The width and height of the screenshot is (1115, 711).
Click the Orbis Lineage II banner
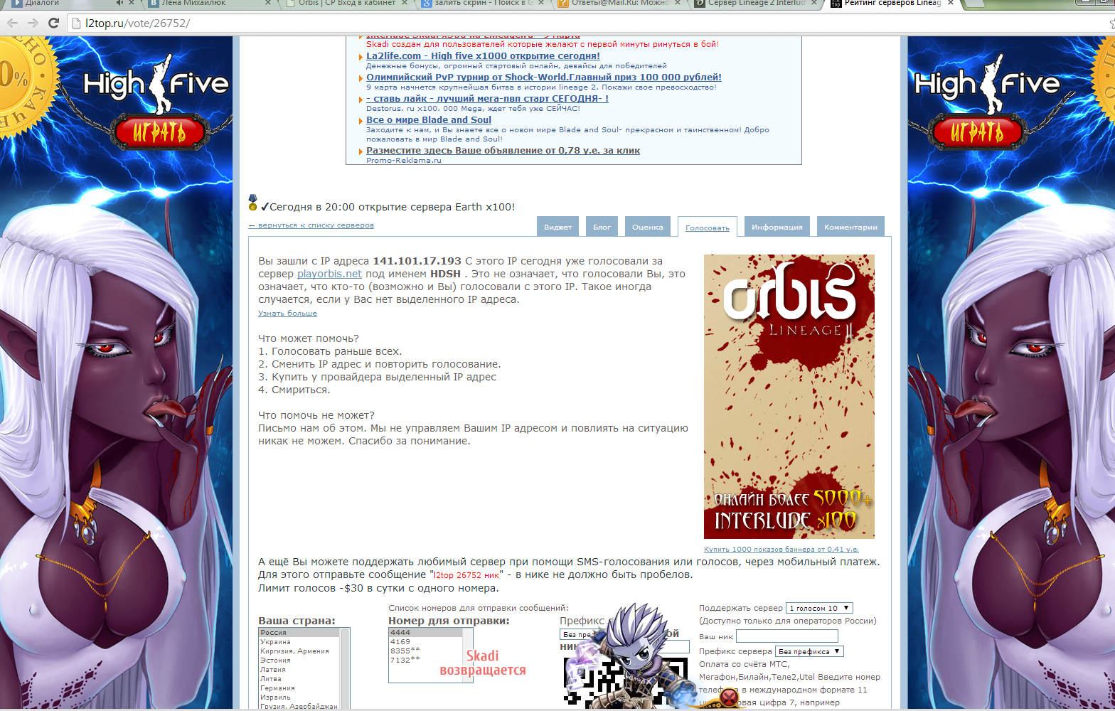click(x=789, y=397)
